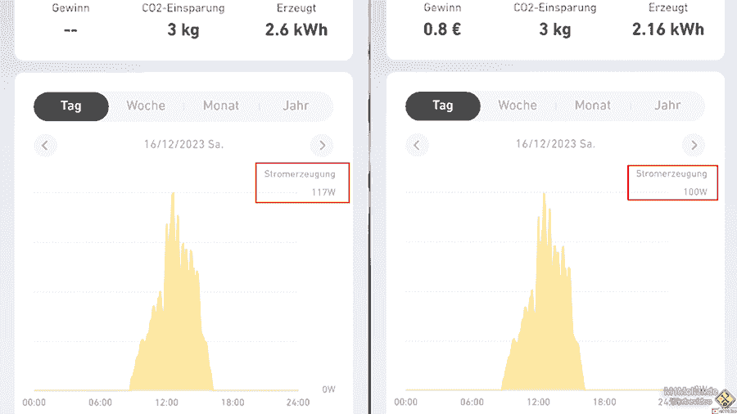Image resolution: width=737 pixels, height=414 pixels.
Task: Go to next day in left panel
Action: pos(322,146)
